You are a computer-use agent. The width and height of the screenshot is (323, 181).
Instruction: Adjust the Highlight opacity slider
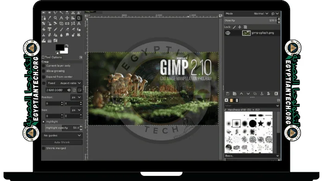pyautogui.click(x=62, y=128)
